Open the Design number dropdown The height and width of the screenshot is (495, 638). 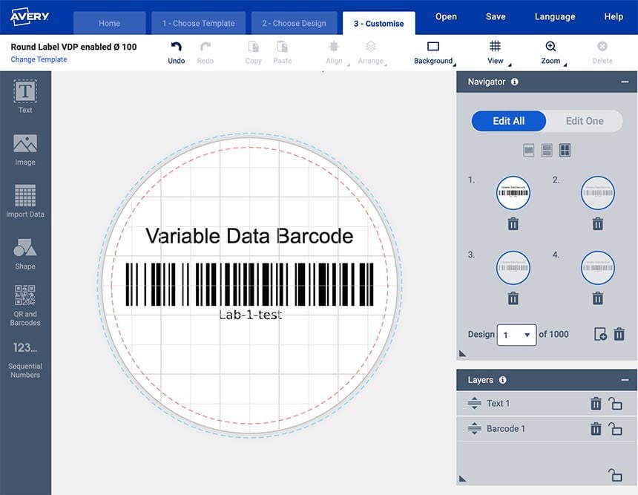click(516, 335)
